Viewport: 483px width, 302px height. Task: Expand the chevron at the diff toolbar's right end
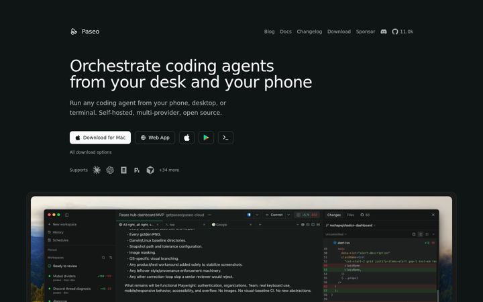433,234
